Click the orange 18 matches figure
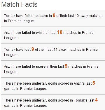 (x=60, y=32)
